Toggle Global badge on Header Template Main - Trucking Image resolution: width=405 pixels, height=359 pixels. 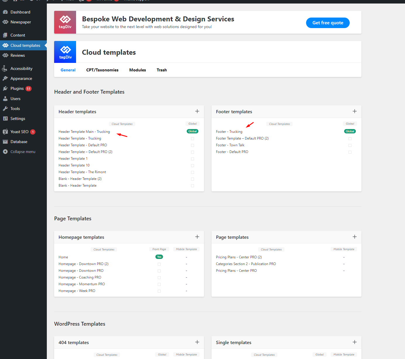(193, 131)
